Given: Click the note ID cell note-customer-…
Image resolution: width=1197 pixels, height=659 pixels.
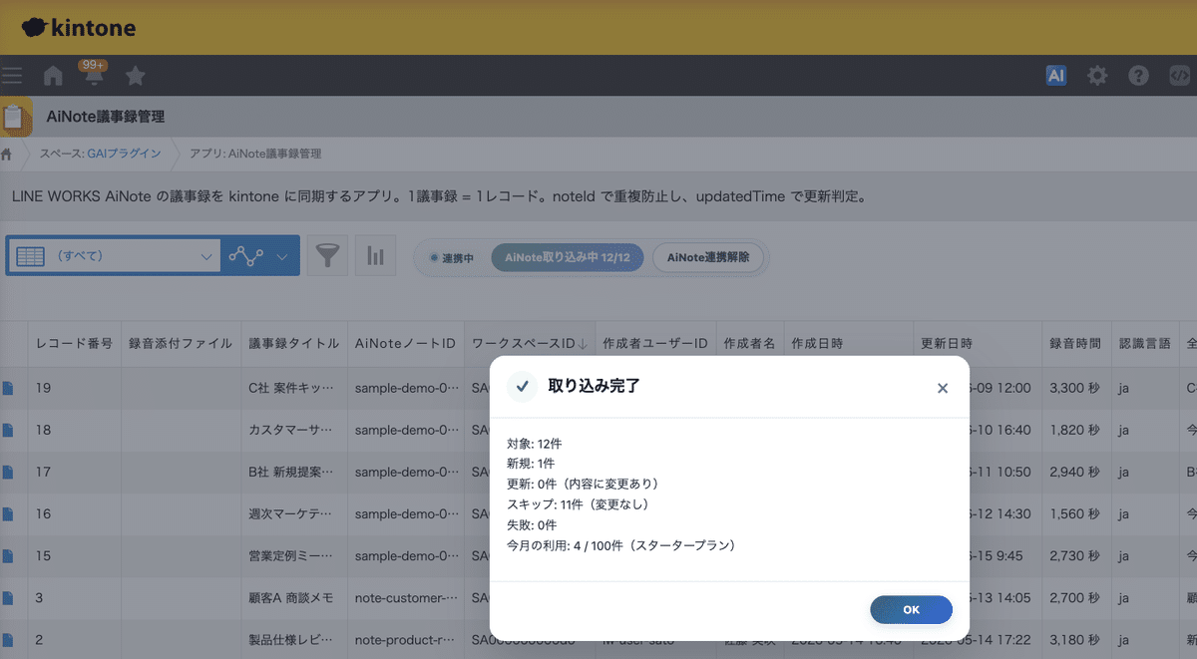Looking at the screenshot, I should point(406,598).
